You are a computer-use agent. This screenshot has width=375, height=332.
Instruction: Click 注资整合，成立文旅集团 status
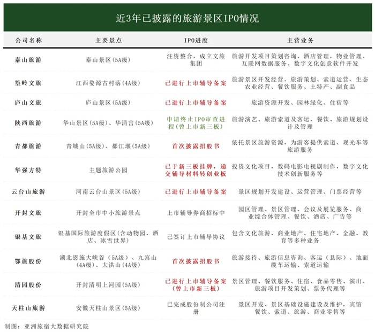(196, 60)
